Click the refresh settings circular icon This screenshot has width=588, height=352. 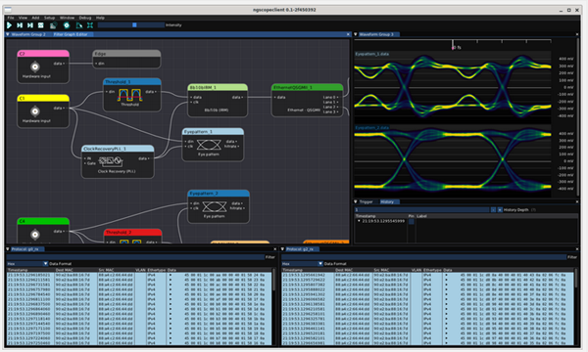tap(67, 25)
